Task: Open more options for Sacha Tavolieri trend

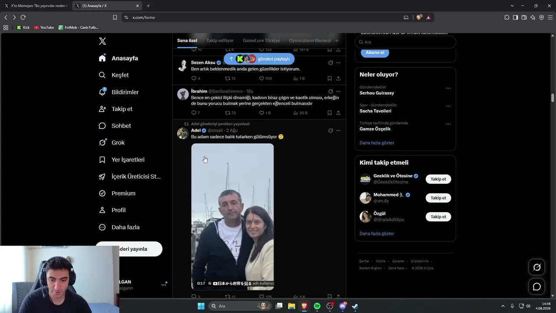Action: click(448, 106)
